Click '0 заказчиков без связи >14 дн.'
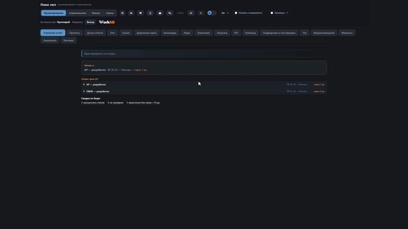Viewport: 408px width, 229px height. coord(143,103)
